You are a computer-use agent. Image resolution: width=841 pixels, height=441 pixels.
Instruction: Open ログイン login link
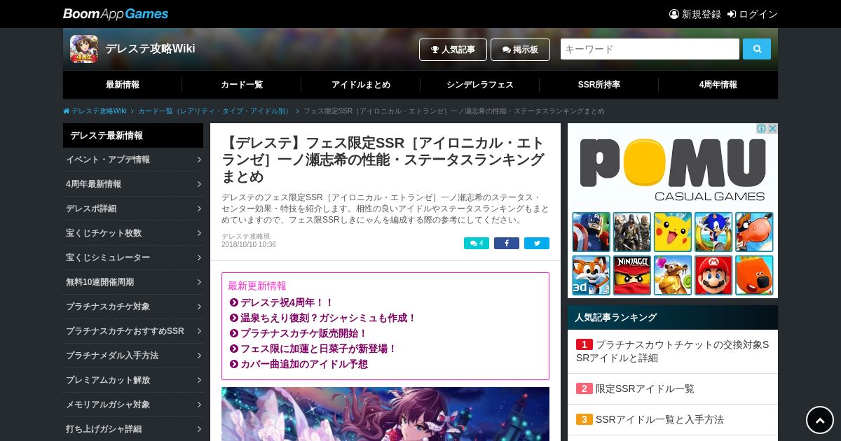[753, 14]
